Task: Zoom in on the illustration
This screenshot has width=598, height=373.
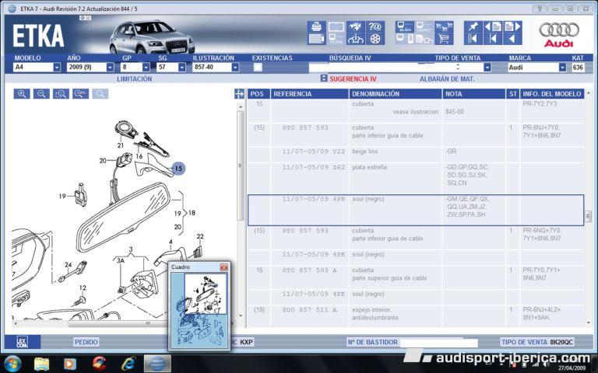Action: click(22, 94)
